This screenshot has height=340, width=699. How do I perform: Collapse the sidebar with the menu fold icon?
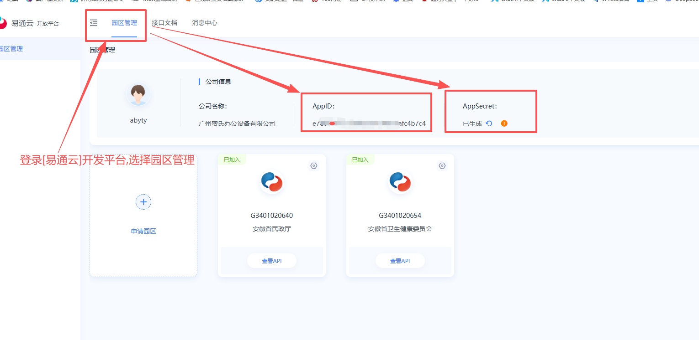[x=94, y=23]
